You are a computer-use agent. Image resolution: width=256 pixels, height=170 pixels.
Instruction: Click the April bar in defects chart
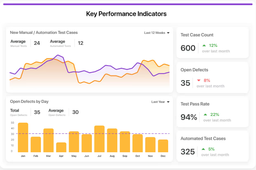click(x=61, y=147)
